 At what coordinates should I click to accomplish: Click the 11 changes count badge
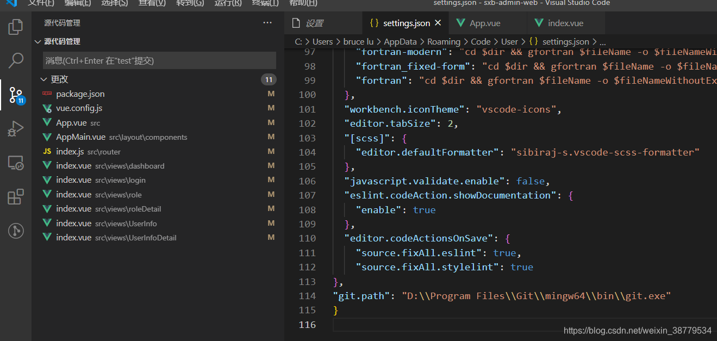click(269, 80)
